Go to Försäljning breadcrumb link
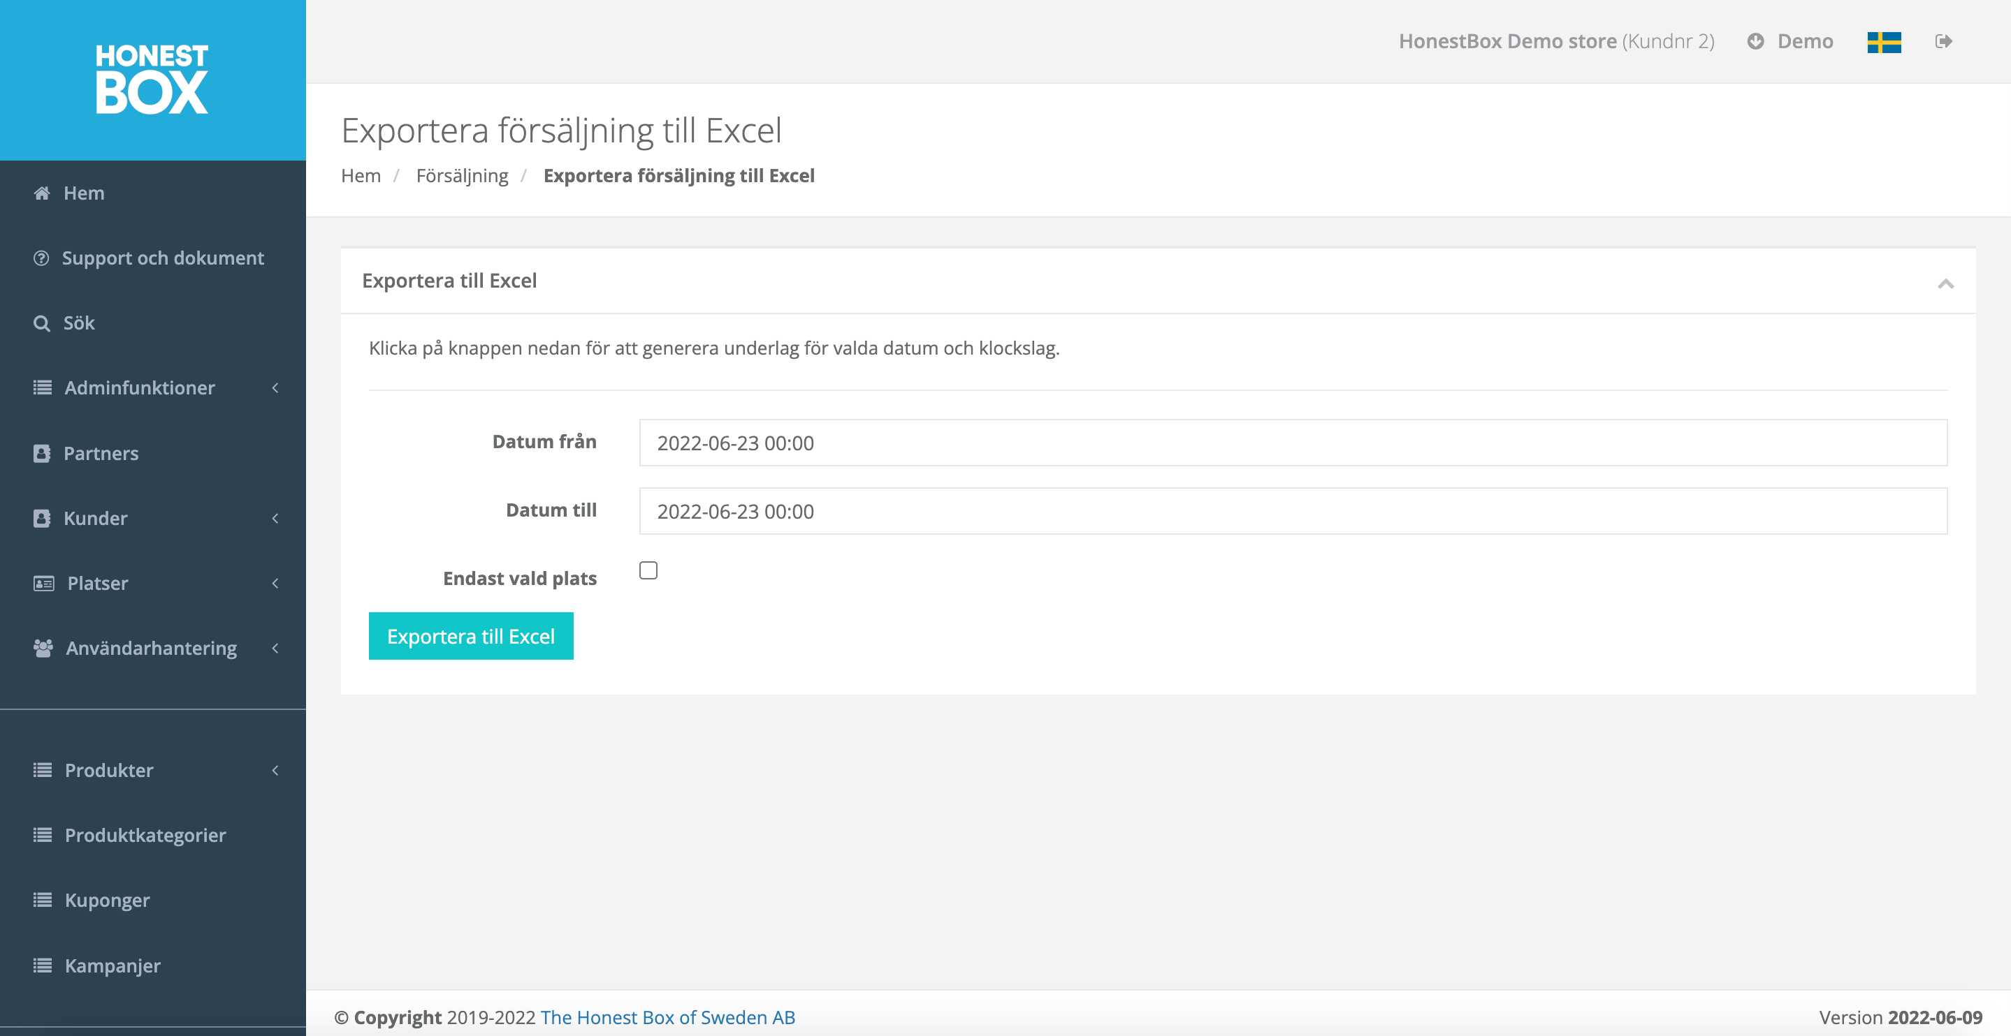 click(461, 175)
